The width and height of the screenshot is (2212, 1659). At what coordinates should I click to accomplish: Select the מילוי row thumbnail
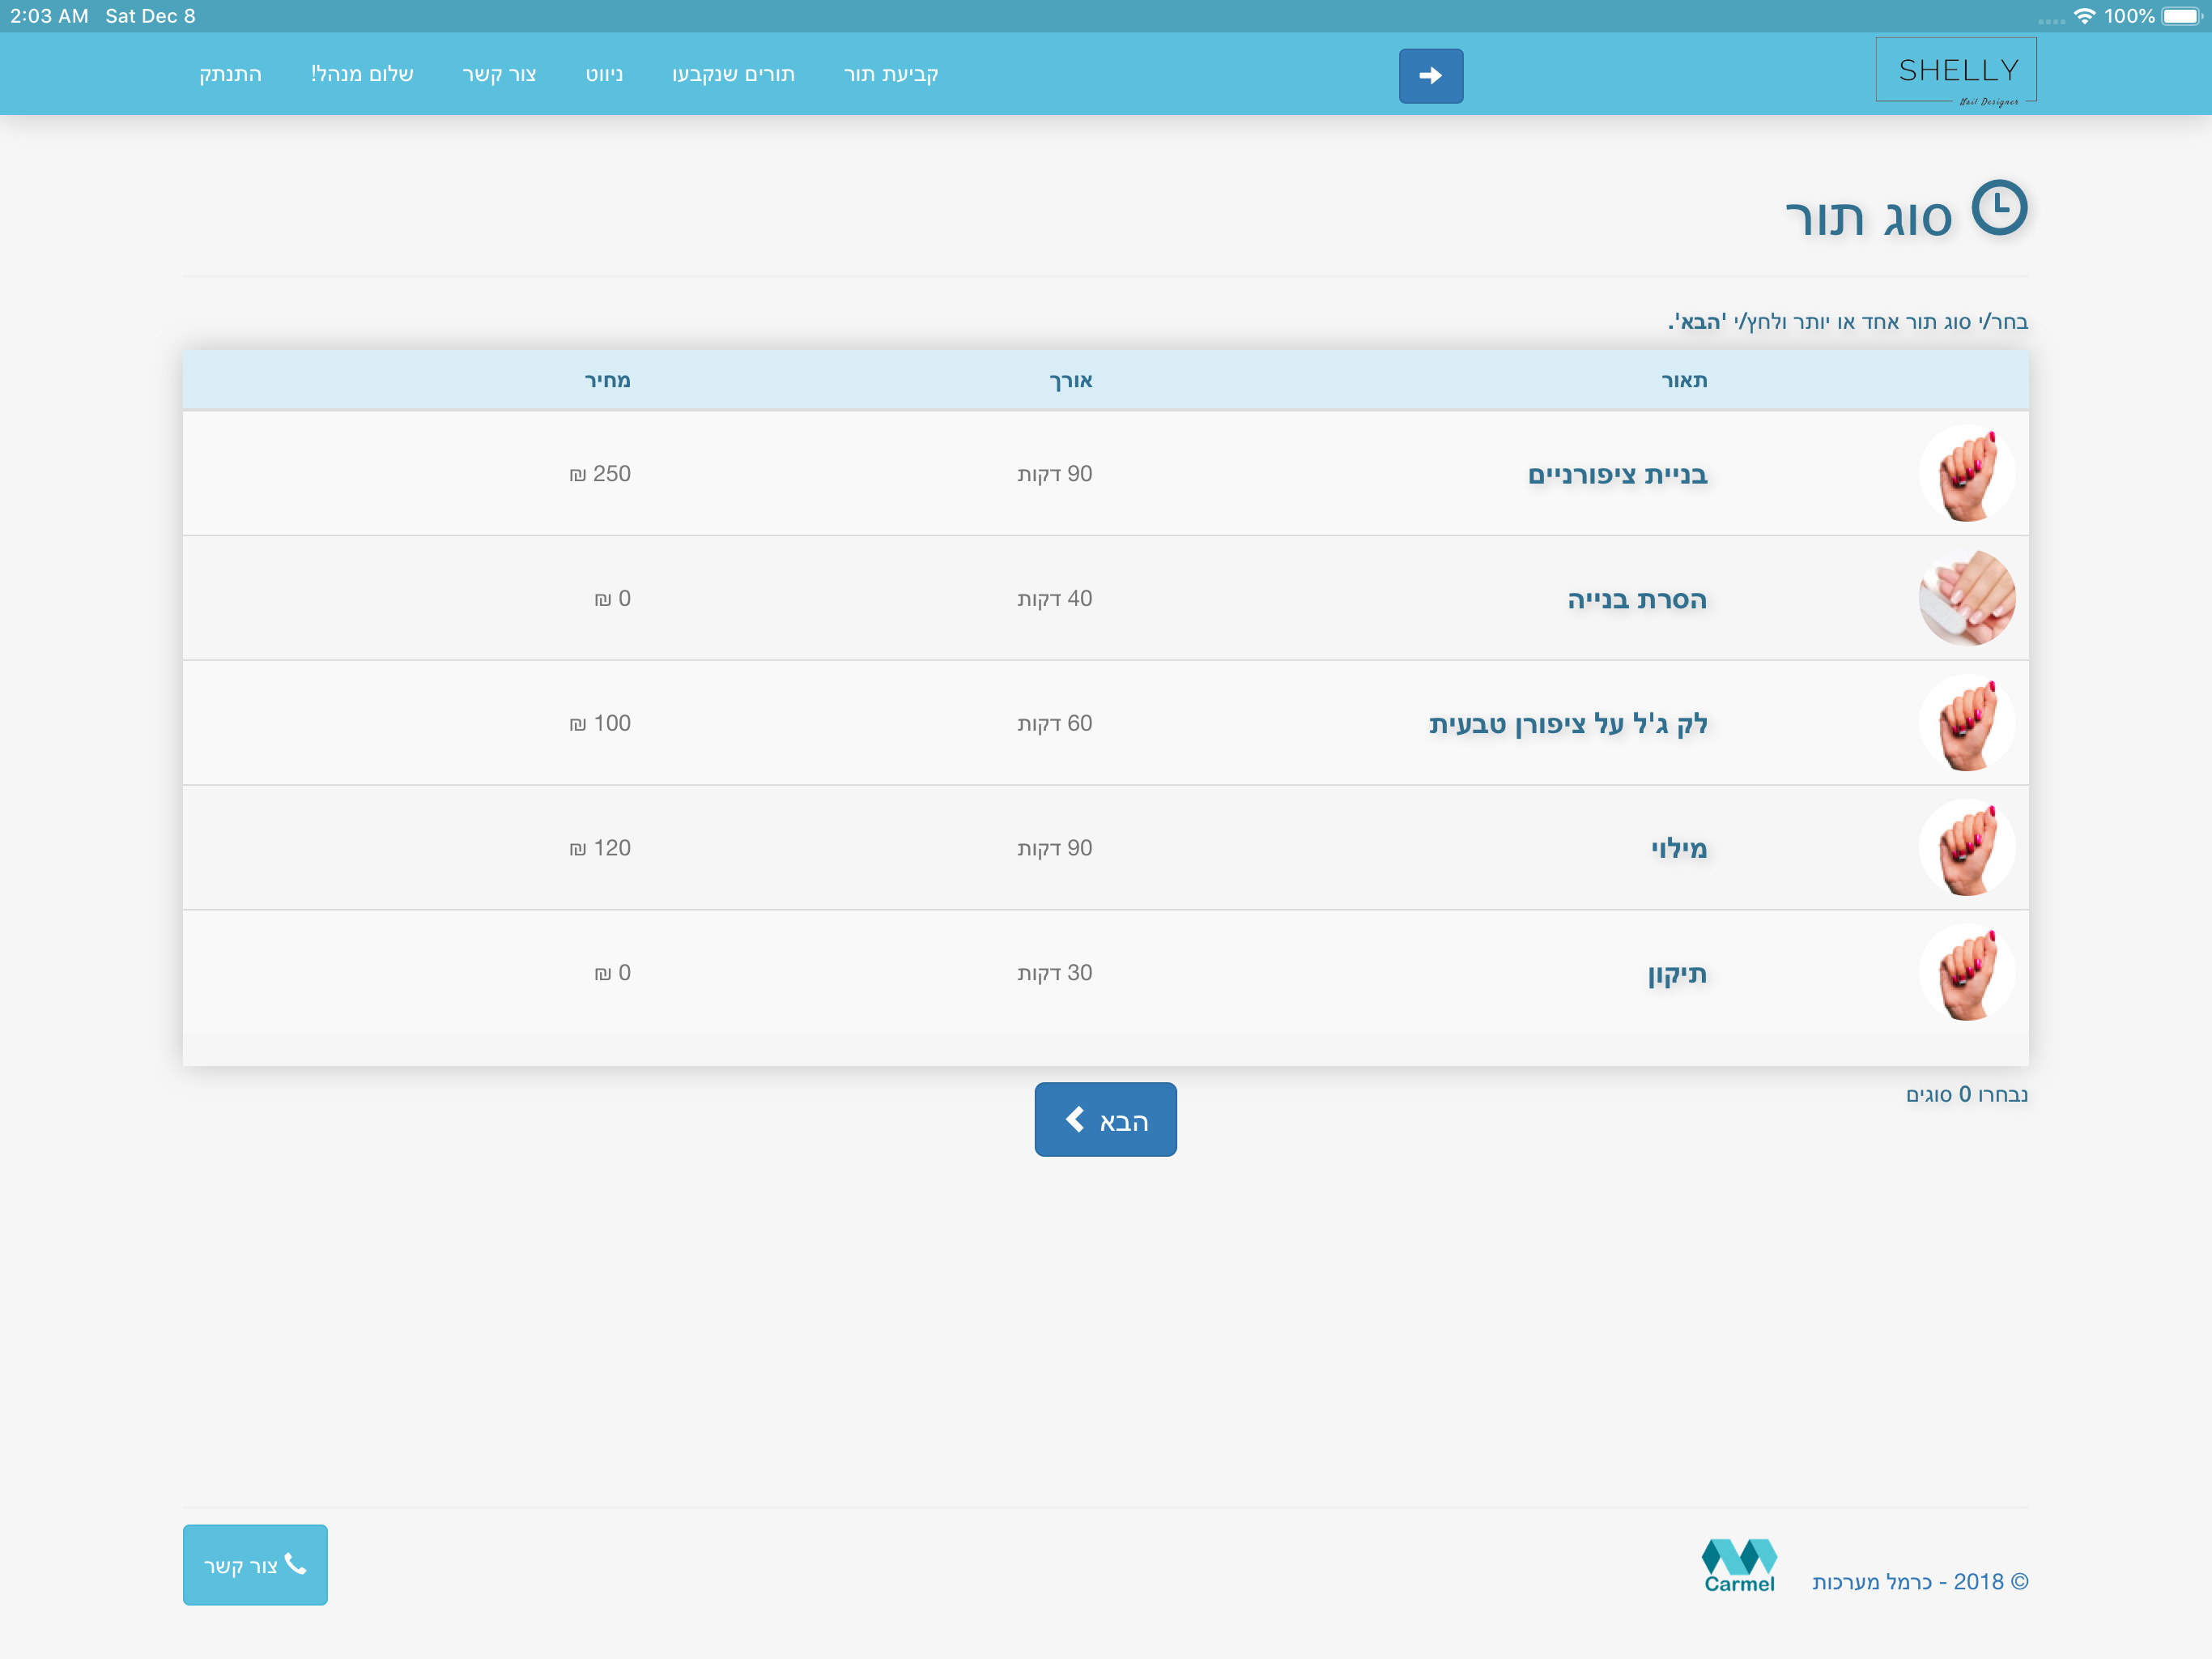[x=1966, y=847]
